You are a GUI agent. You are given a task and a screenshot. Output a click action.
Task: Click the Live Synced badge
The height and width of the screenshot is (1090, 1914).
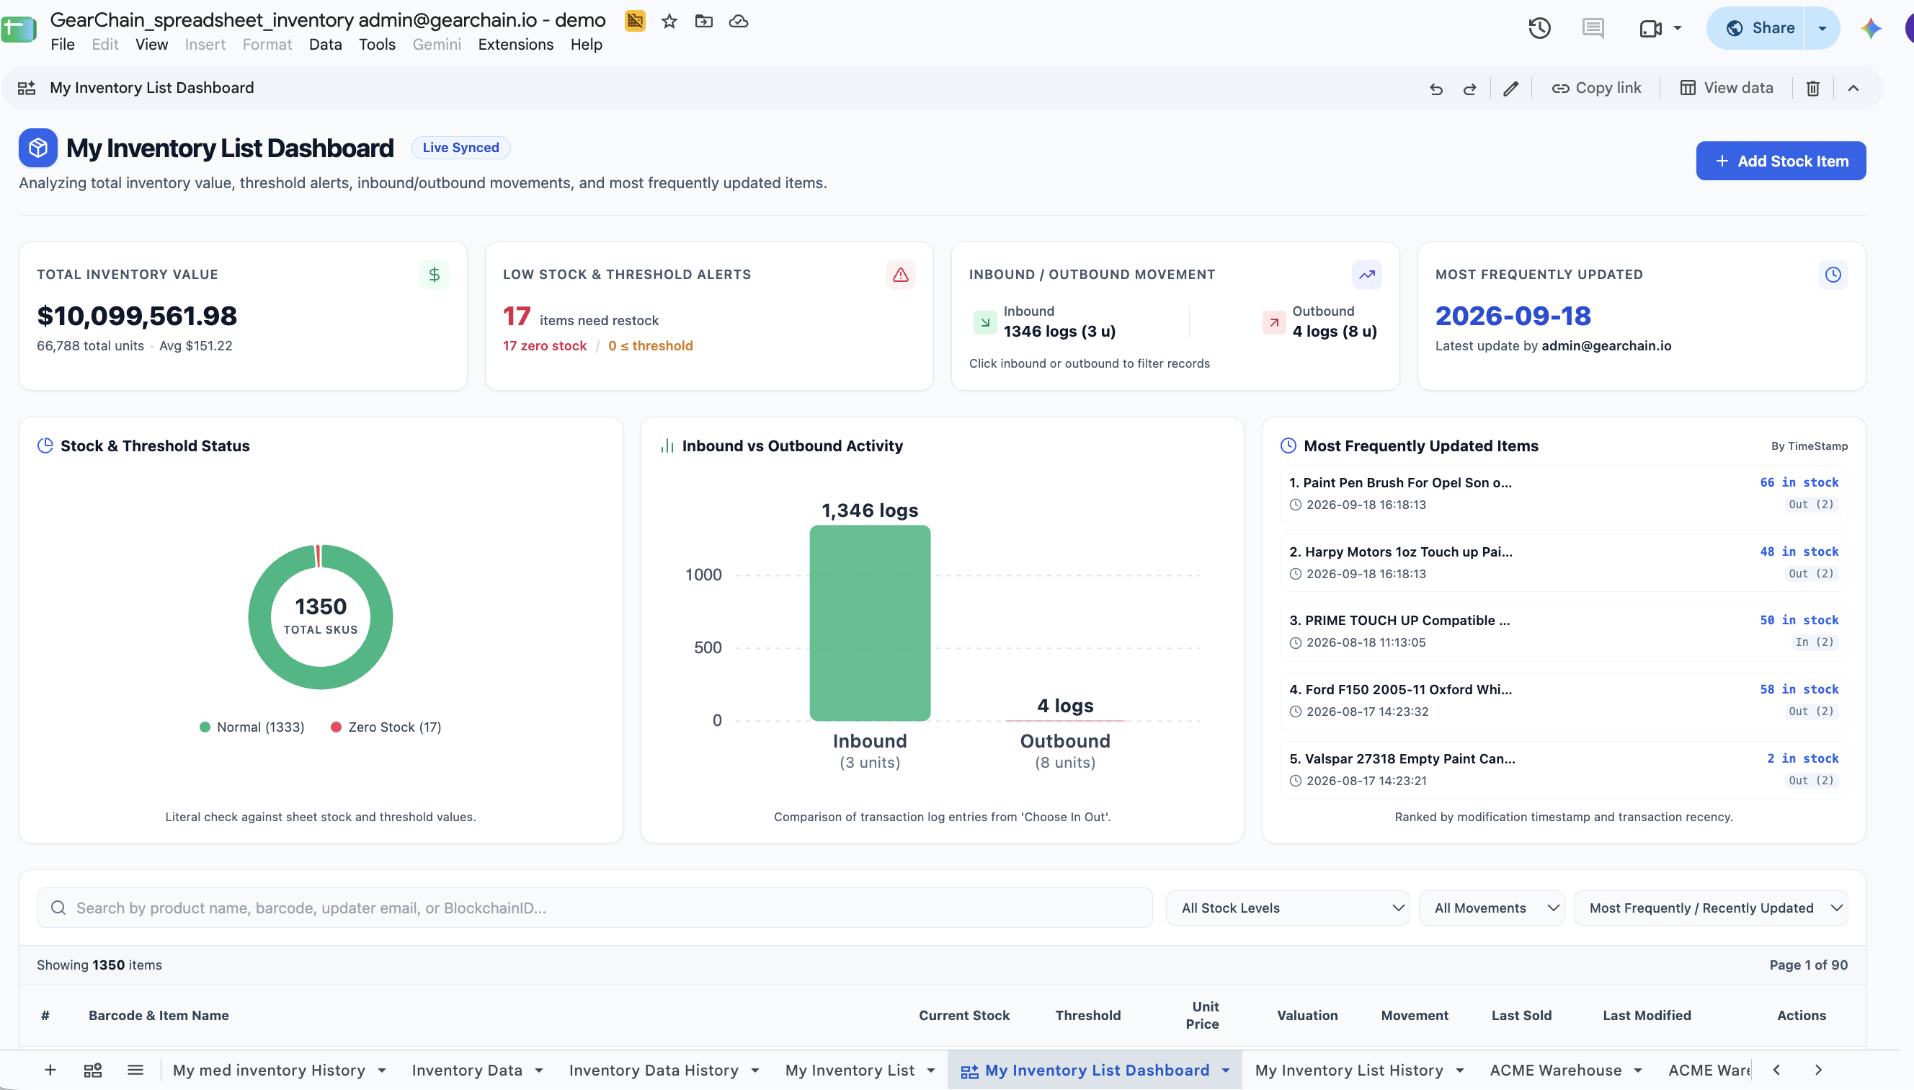click(460, 148)
